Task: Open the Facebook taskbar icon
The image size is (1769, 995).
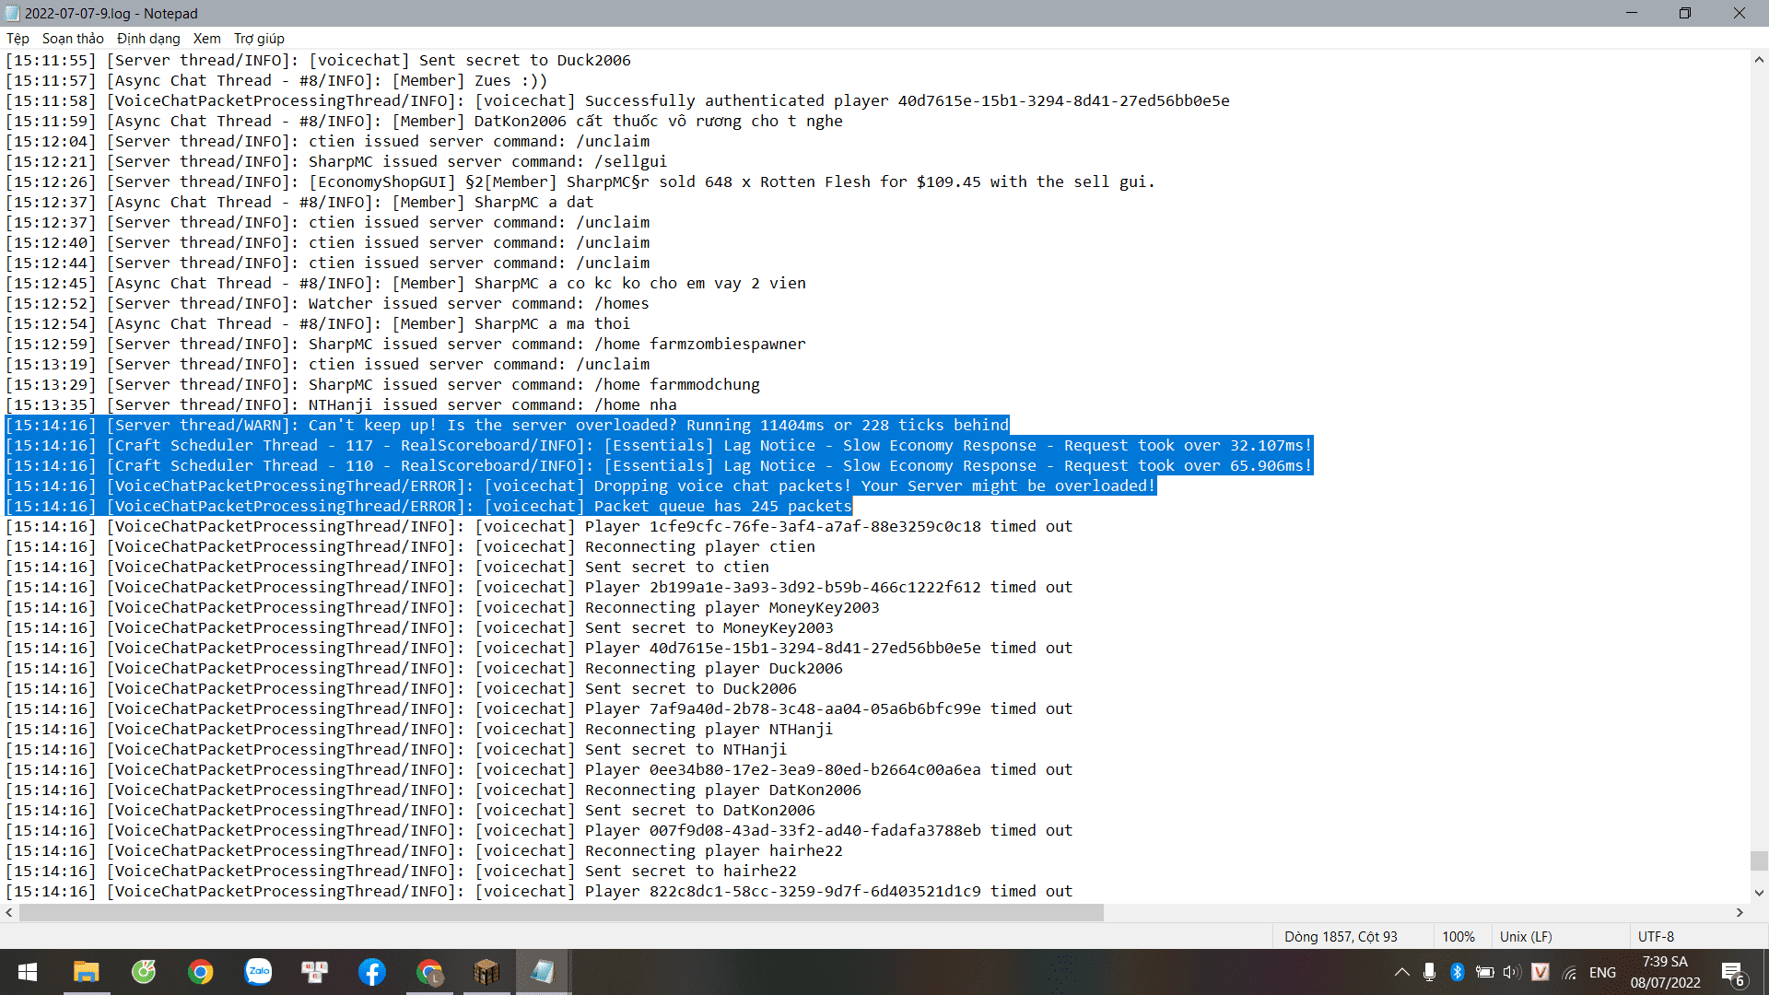Action: pyautogui.click(x=372, y=972)
